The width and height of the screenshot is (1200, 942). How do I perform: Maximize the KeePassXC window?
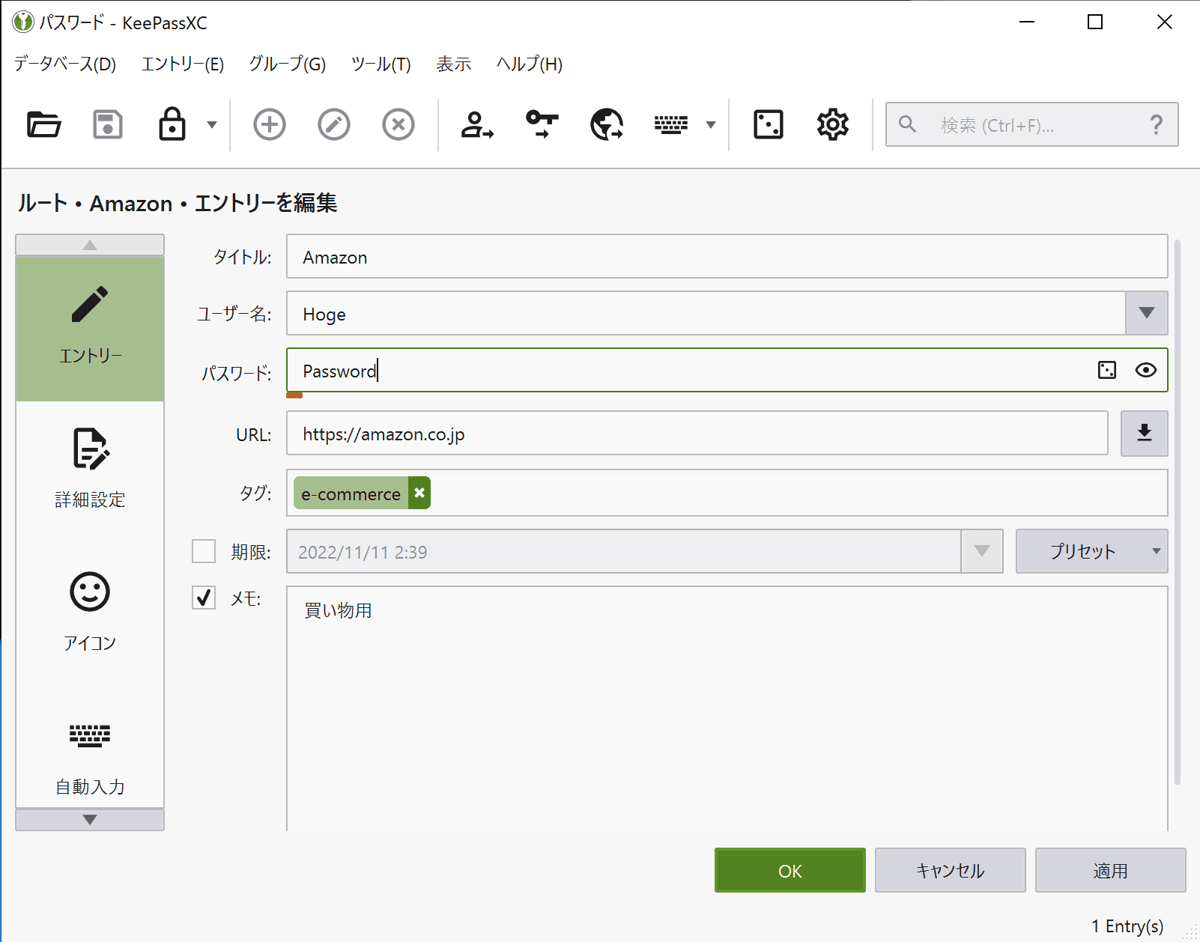point(1095,22)
